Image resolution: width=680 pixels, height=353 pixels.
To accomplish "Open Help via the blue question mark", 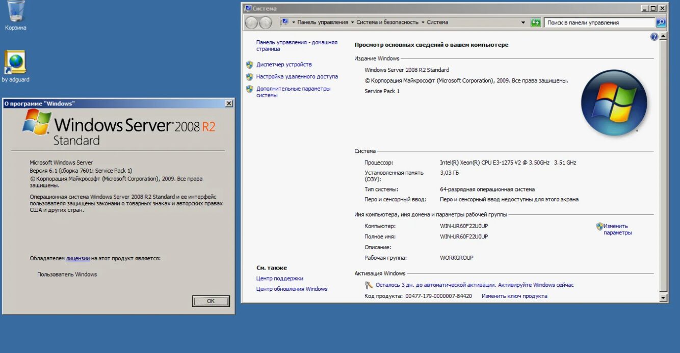I will coord(654,37).
